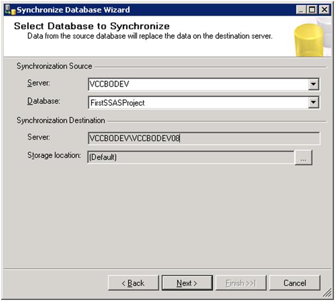Viewport: 335px width, 301px height.
Task: Click the destination Server text field
Action: pos(203,138)
